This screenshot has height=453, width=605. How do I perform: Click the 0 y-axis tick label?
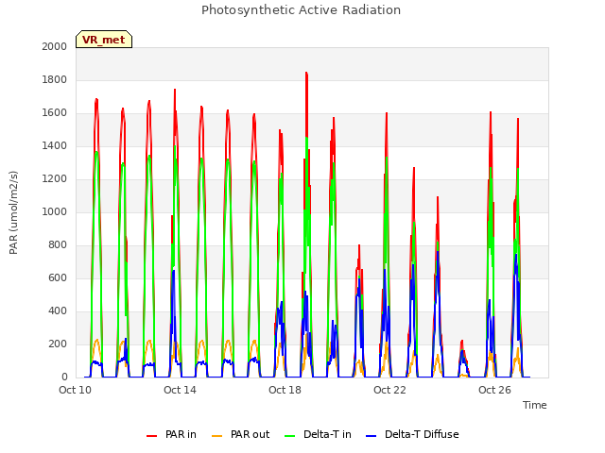click(x=64, y=377)
